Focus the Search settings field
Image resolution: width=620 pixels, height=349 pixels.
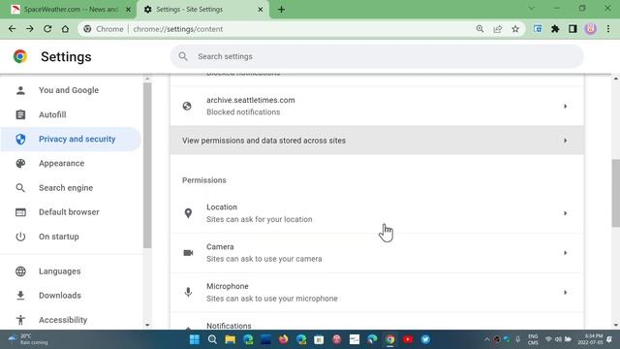(x=377, y=56)
